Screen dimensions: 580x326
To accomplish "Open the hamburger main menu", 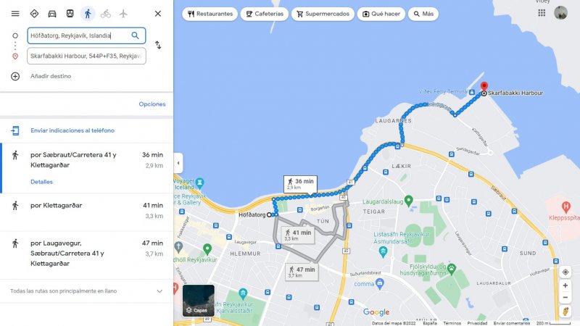I will 15,14.
